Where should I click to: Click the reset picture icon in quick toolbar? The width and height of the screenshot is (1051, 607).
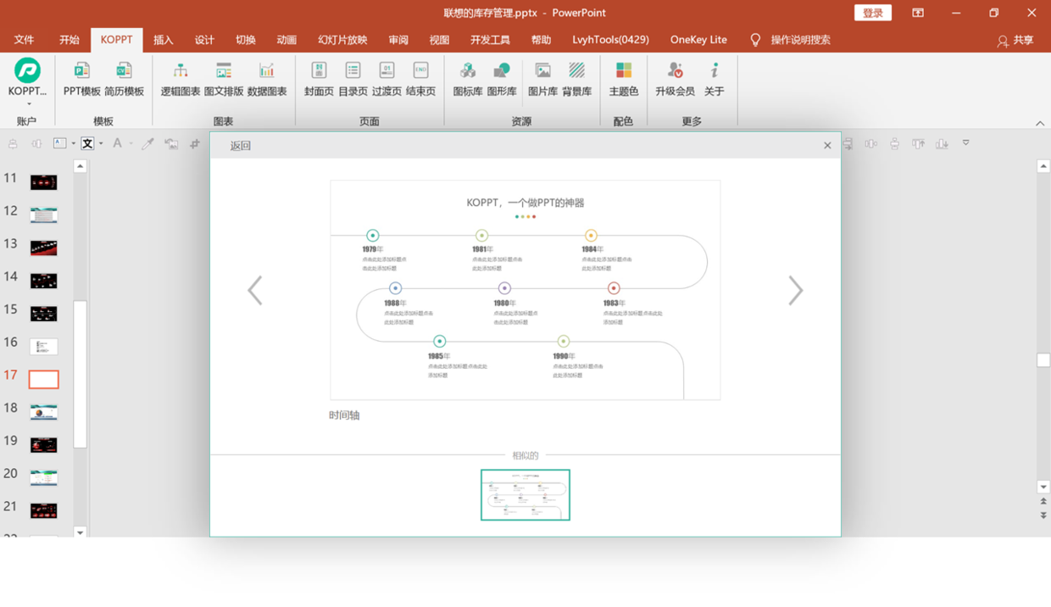pyautogui.click(x=171, y=144)
